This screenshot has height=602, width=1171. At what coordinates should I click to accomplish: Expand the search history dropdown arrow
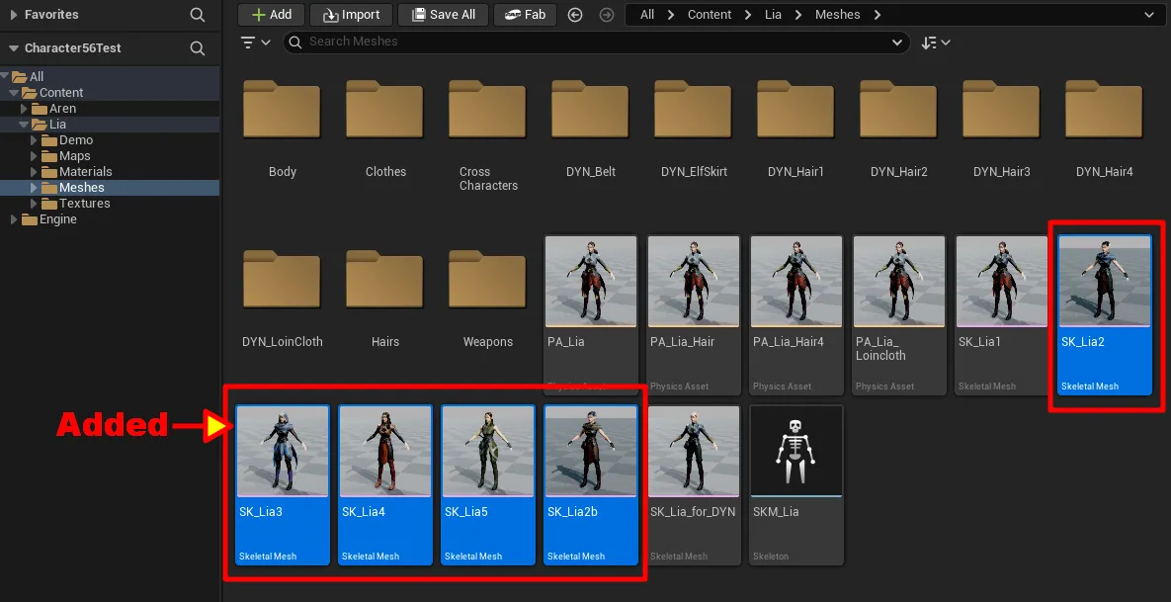pyautogui.click(x=897, y=43)
